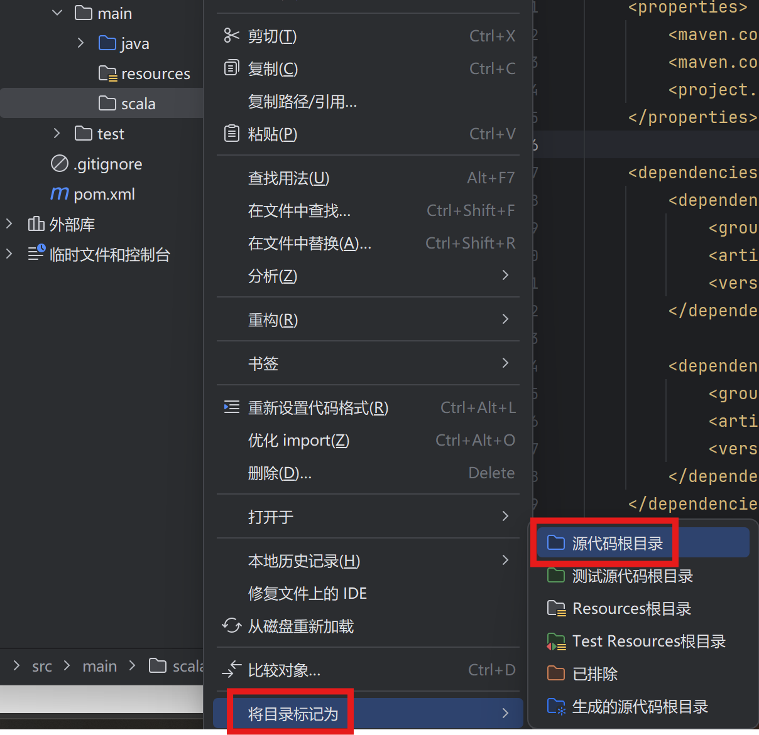Click the reformat icon beside 重新设置代码格式

(x=232, y=407)
